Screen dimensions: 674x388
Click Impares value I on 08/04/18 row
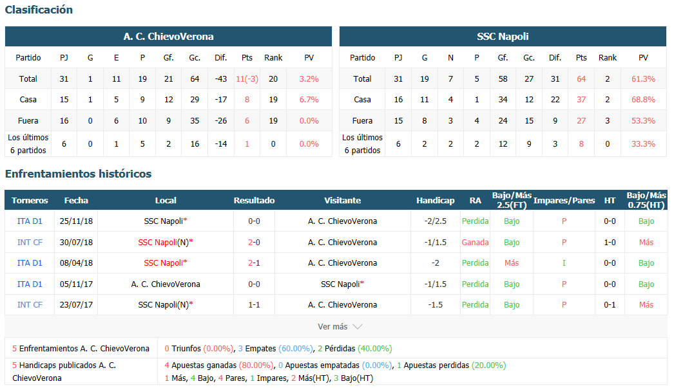[x=564, y=263]
